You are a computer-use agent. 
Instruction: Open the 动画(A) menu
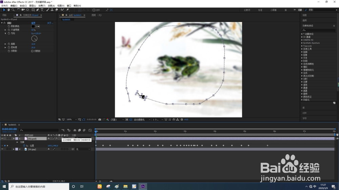[51, 6]
